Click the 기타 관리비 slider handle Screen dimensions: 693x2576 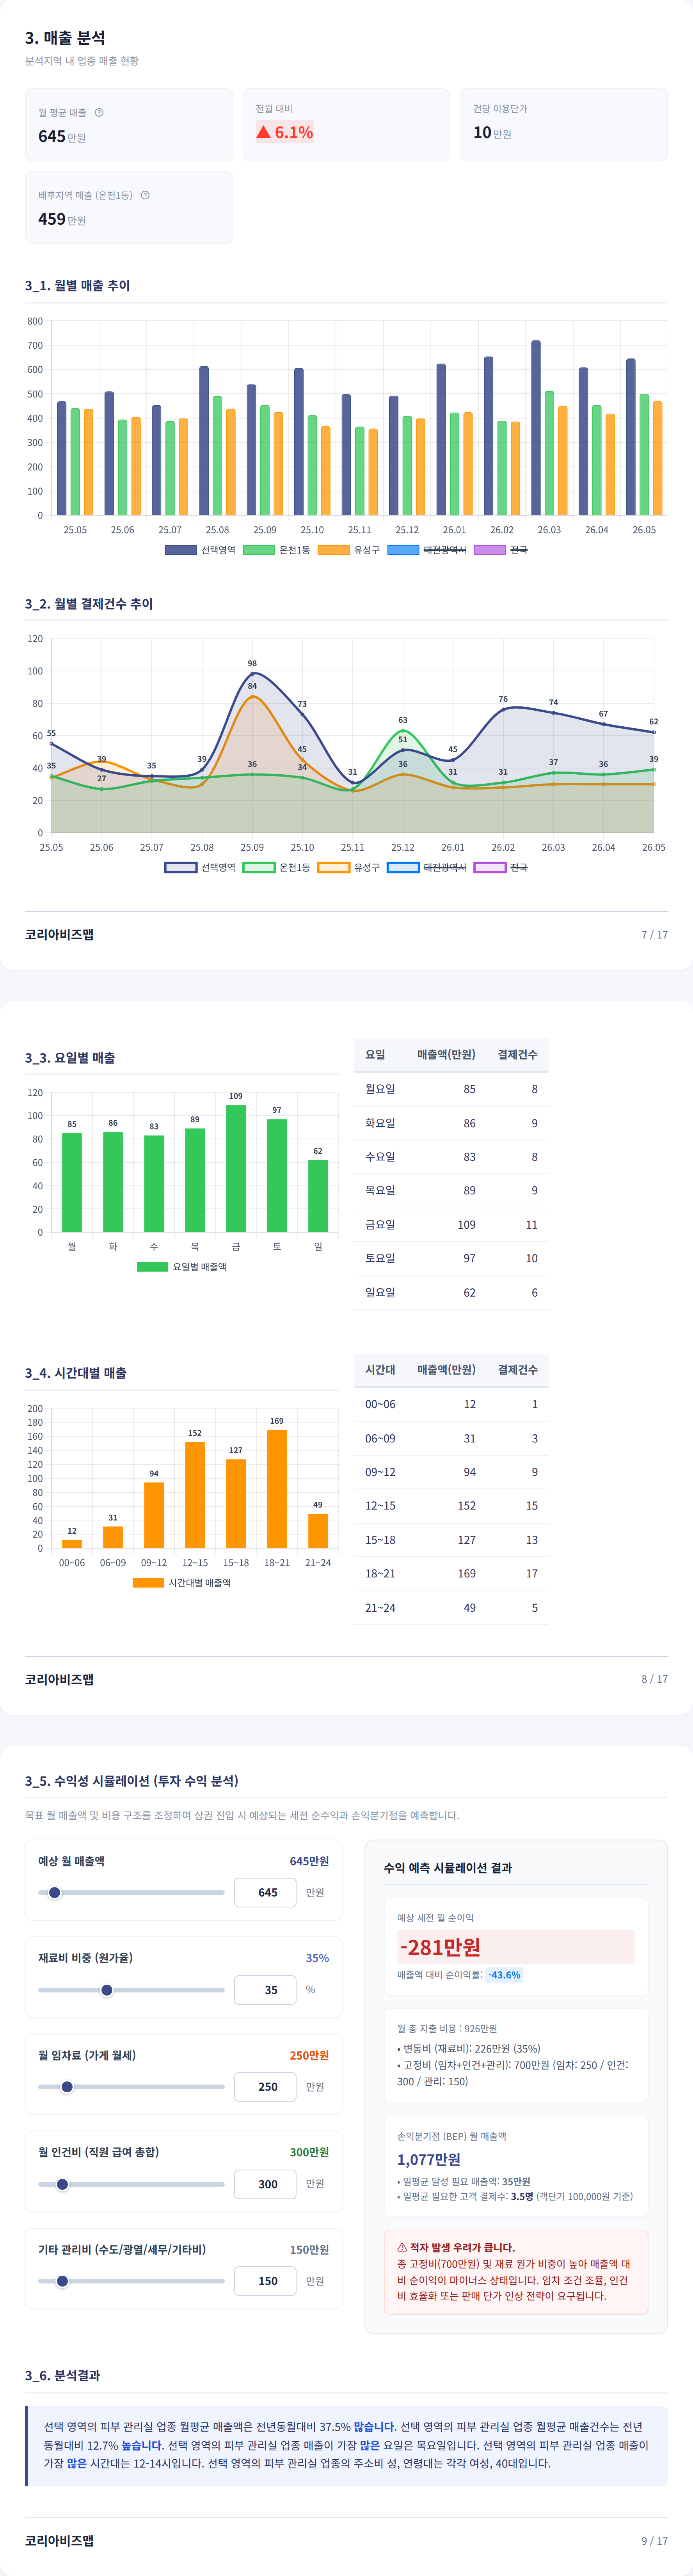(x=62, y=2281)
